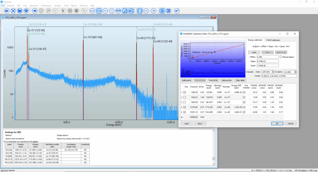
Task: Toggle the diagonal fill display icon
Action: (125, 11)
